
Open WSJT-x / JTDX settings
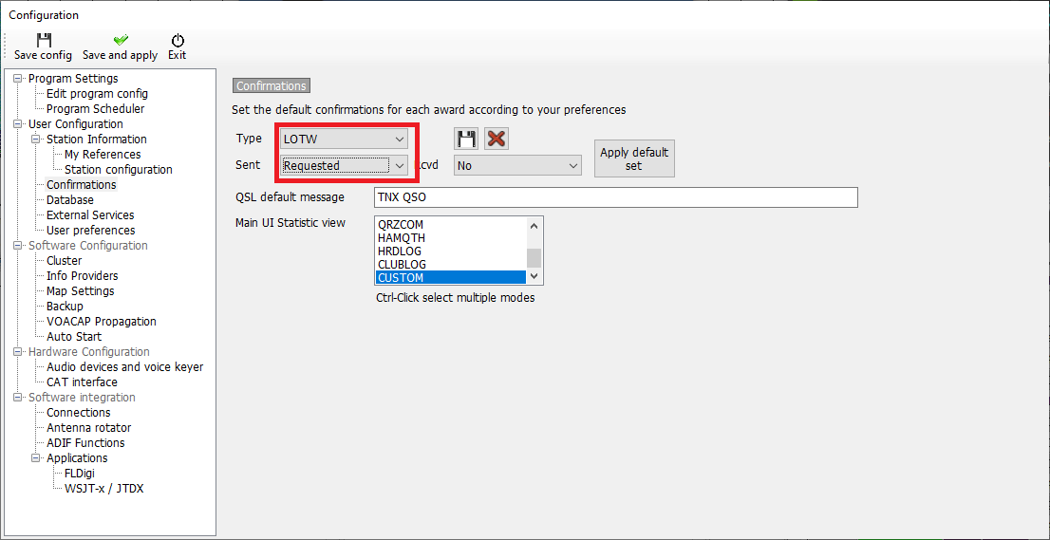pyautogui.click(x=103, y=489)
